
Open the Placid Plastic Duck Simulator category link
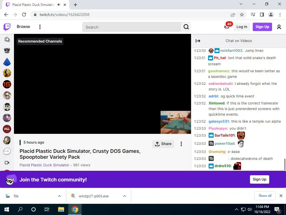pos(44,165)
